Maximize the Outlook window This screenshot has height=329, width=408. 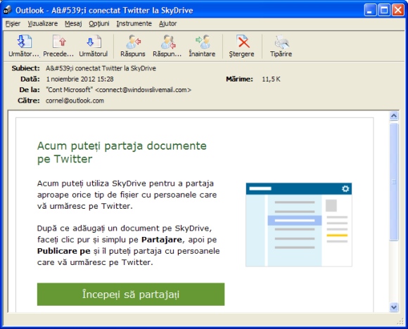pyautogui.click(x=384, y=10)
